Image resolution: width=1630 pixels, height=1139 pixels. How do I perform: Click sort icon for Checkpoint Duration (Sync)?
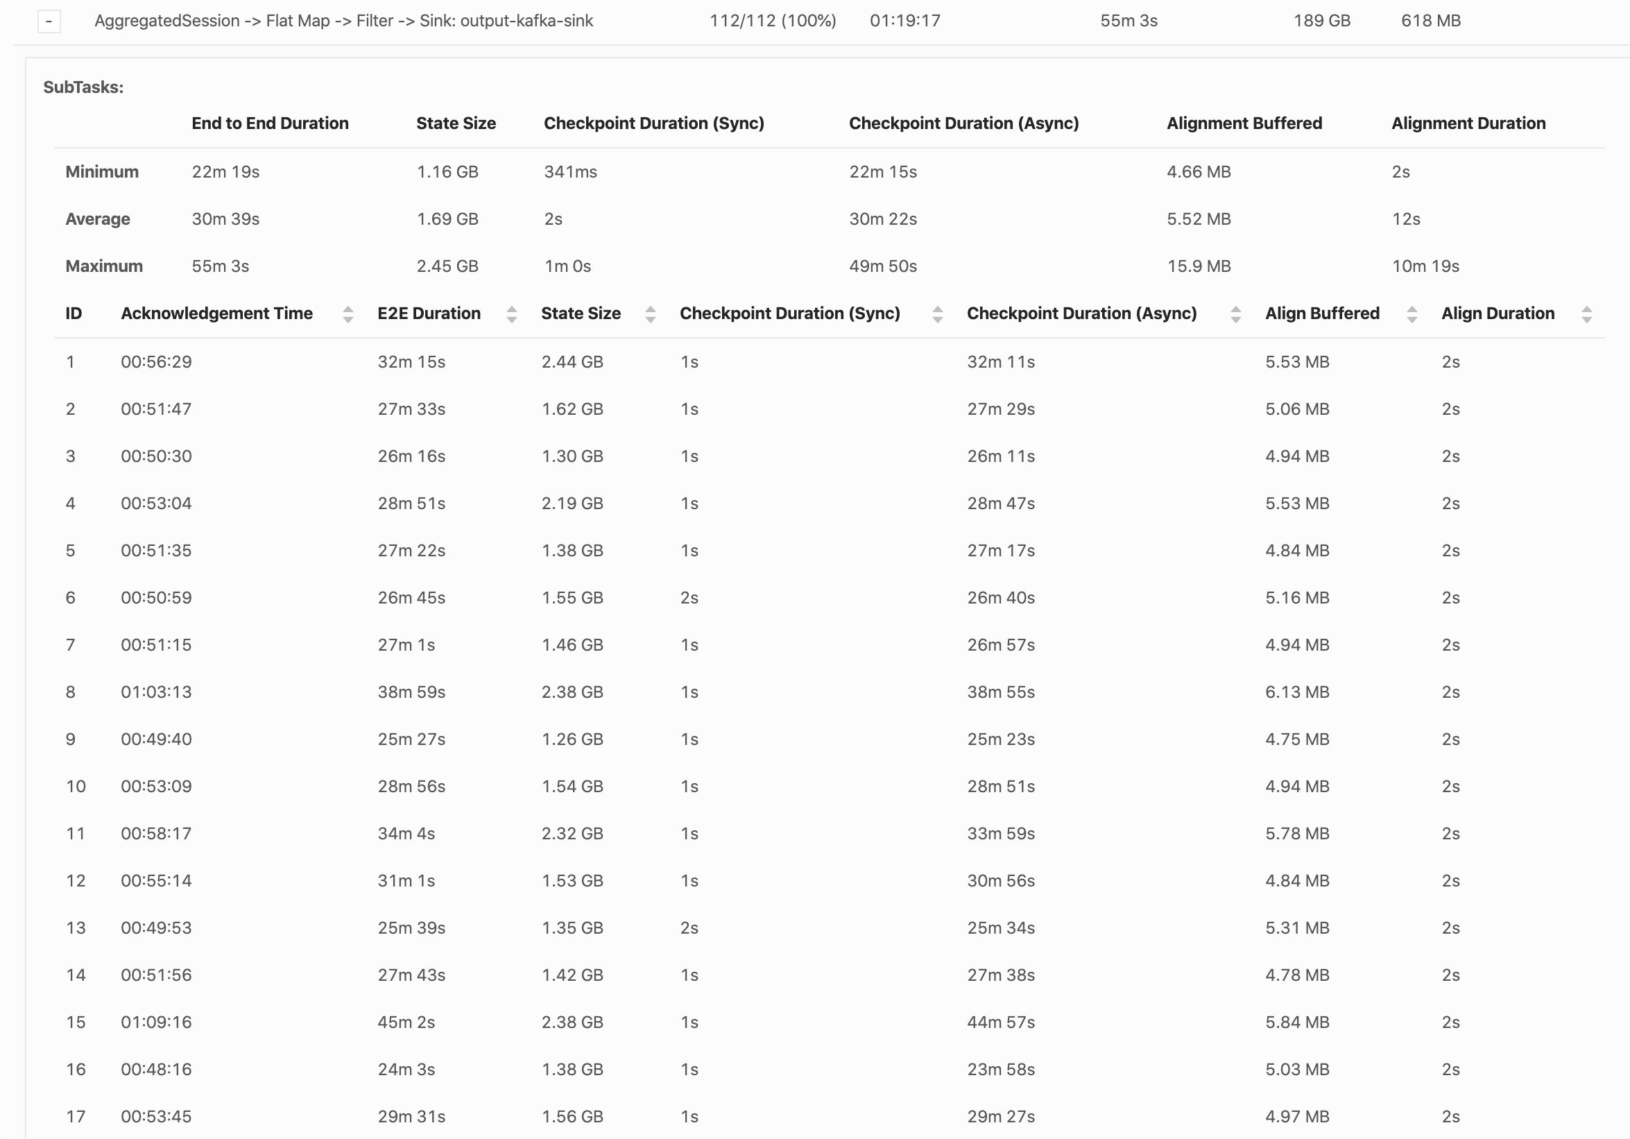[x=937, y=314]
